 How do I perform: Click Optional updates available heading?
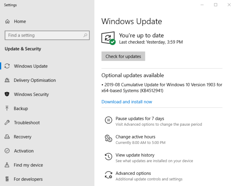[x=133, y=75]
